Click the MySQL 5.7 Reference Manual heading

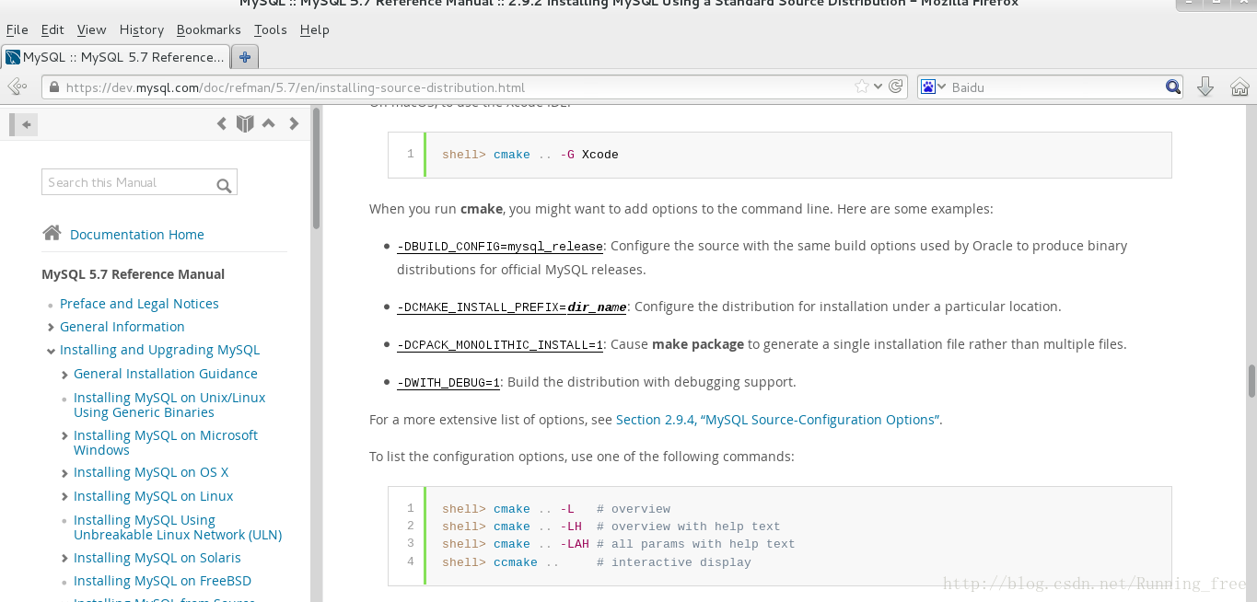pyautogui.click(x=134, y=274)
